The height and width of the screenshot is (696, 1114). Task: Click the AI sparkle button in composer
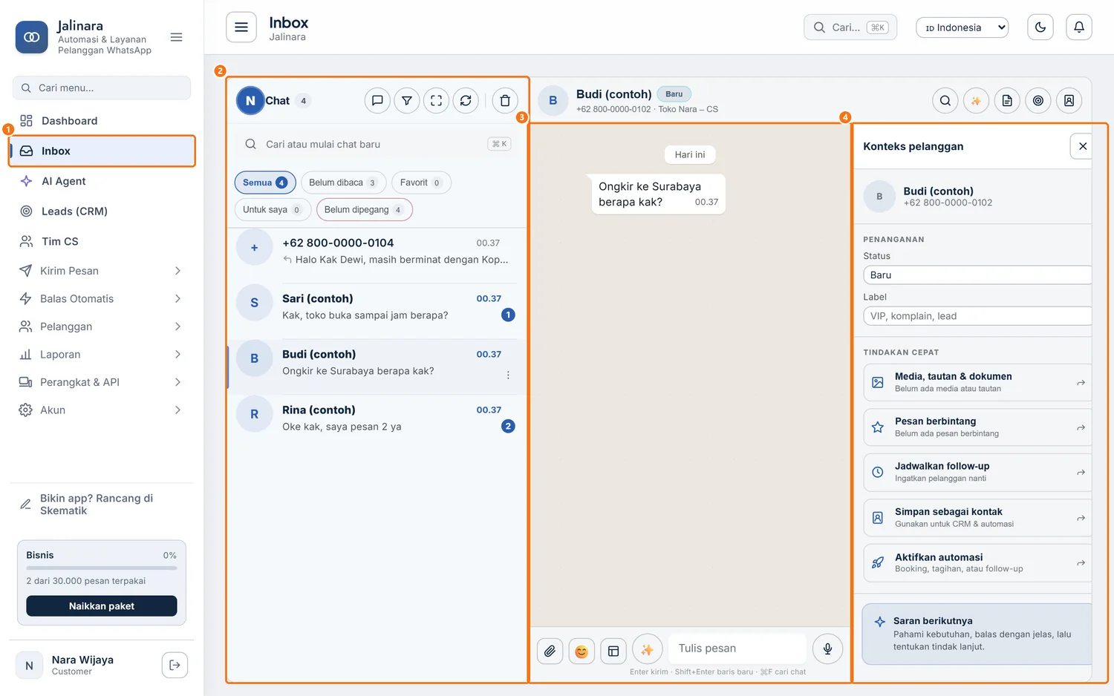coord(647,649)
